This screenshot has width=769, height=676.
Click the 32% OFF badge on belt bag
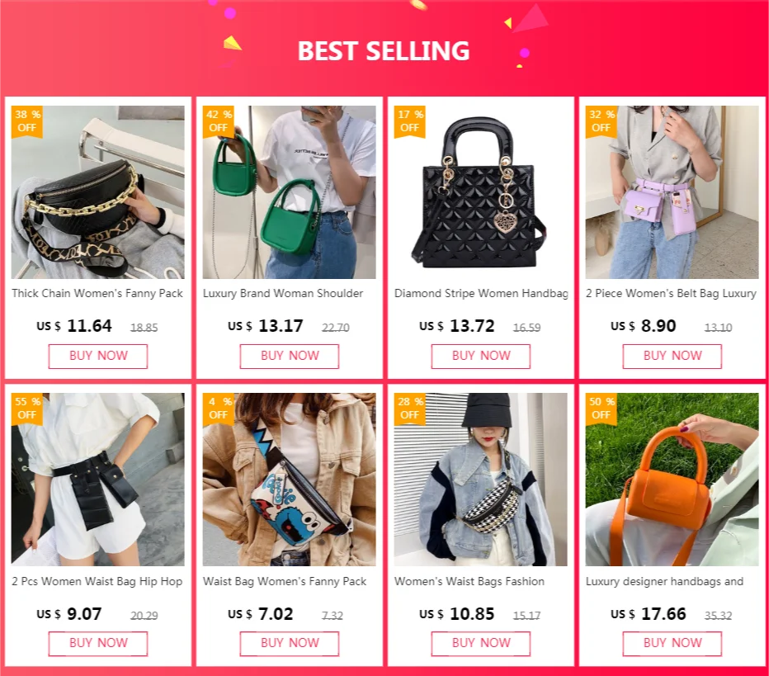pyautogui.click(x=601, y=121)
